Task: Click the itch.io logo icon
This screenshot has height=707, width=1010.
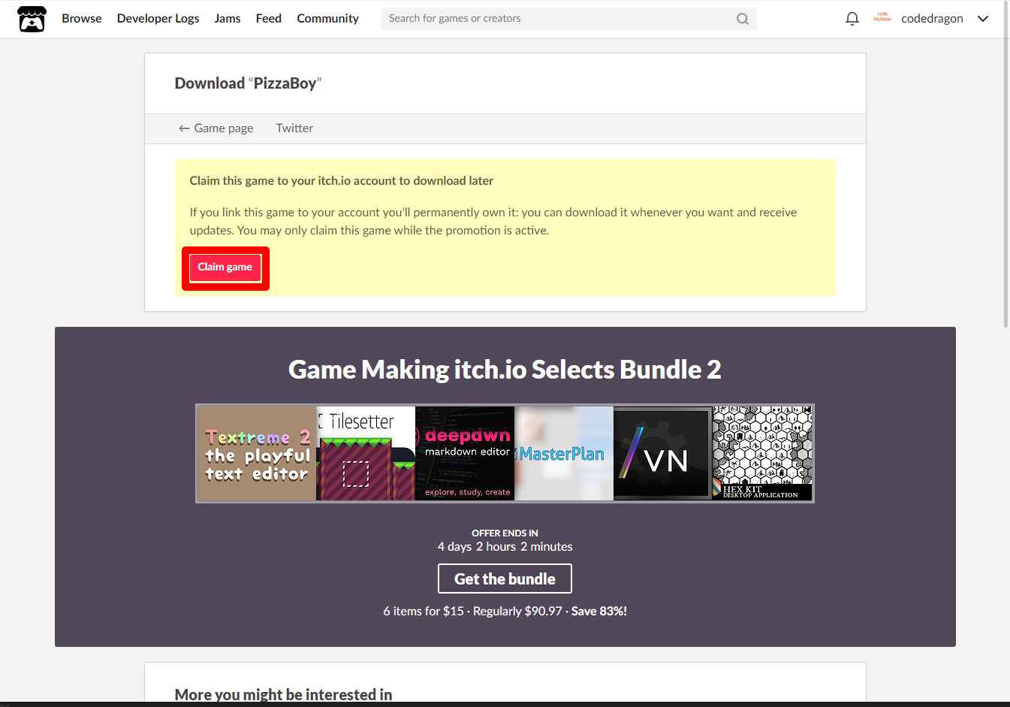Action: [32, 19]
